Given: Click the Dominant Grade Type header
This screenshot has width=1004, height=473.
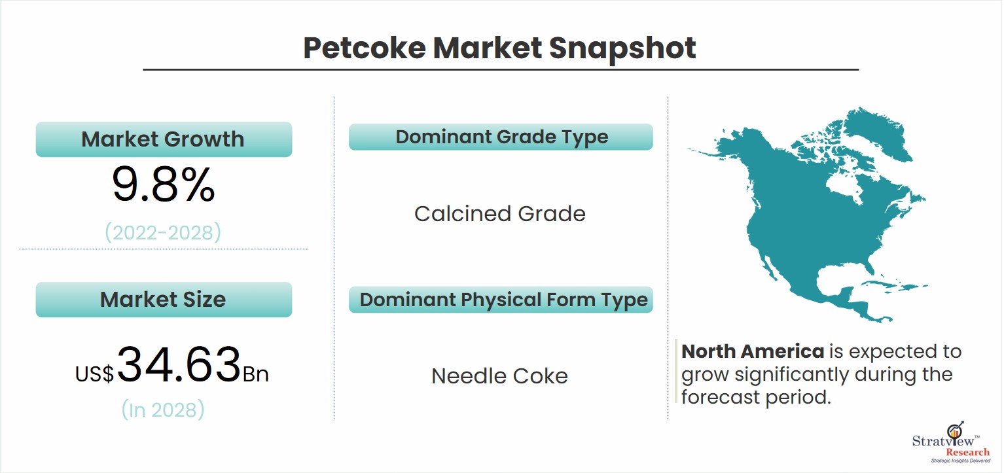Looking at the screenshot, I should [501, 137].
